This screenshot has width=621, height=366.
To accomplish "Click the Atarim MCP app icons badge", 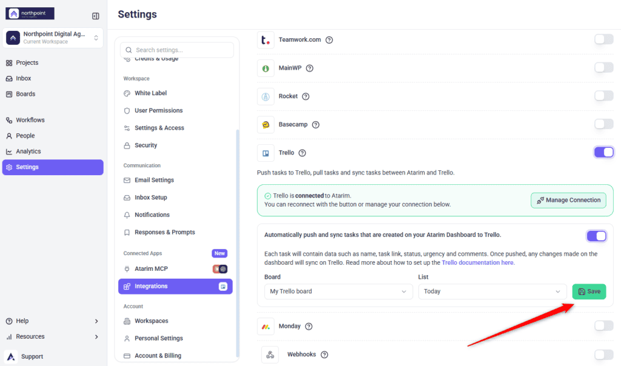I will point(220,269).
